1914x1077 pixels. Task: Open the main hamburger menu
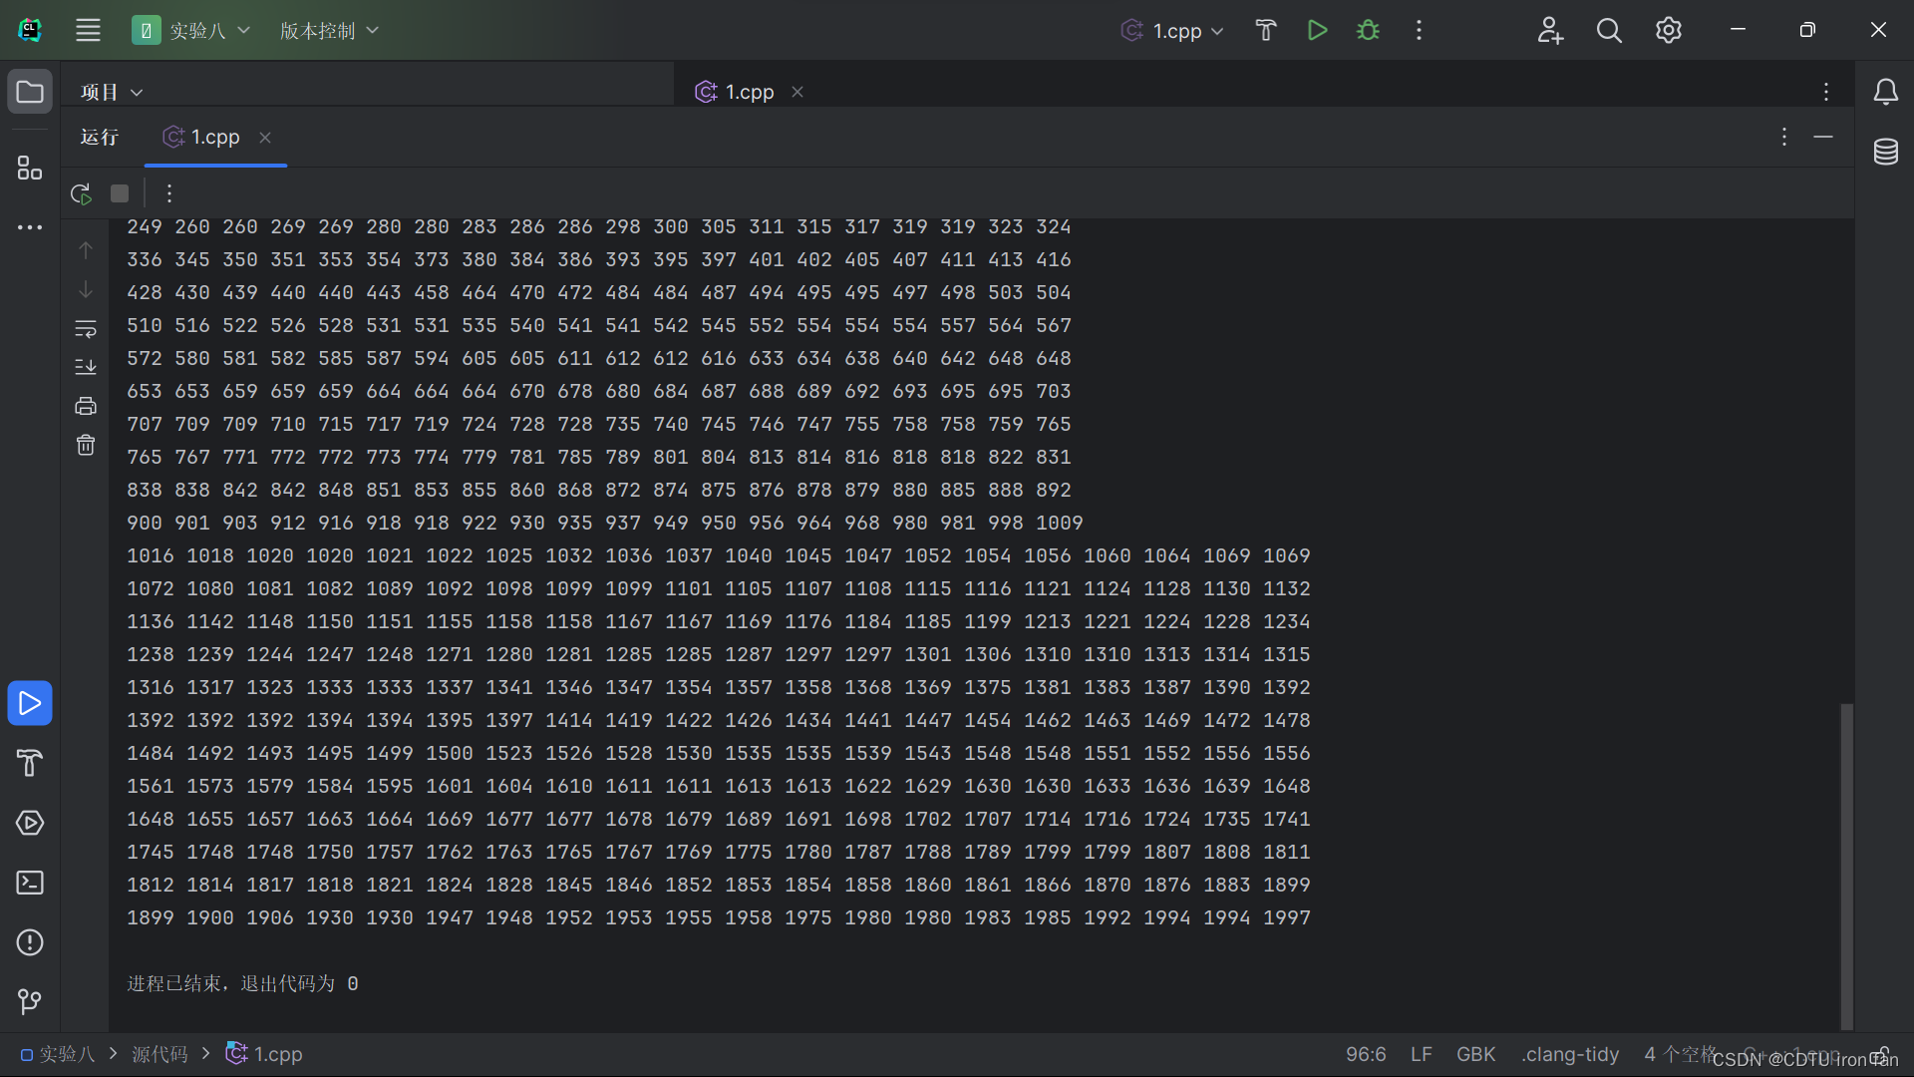[x=88, y=30]
